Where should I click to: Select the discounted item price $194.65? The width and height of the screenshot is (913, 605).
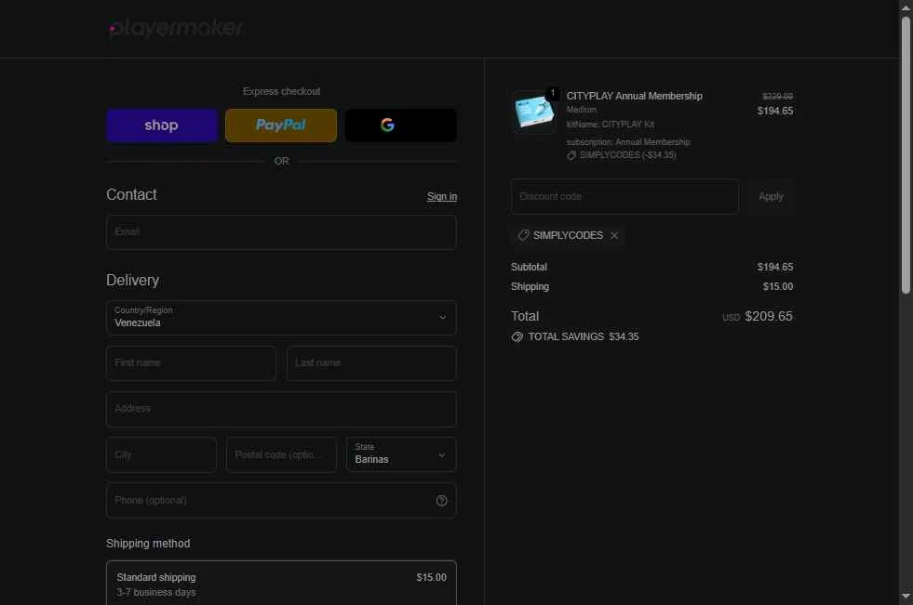coord(775,111)
